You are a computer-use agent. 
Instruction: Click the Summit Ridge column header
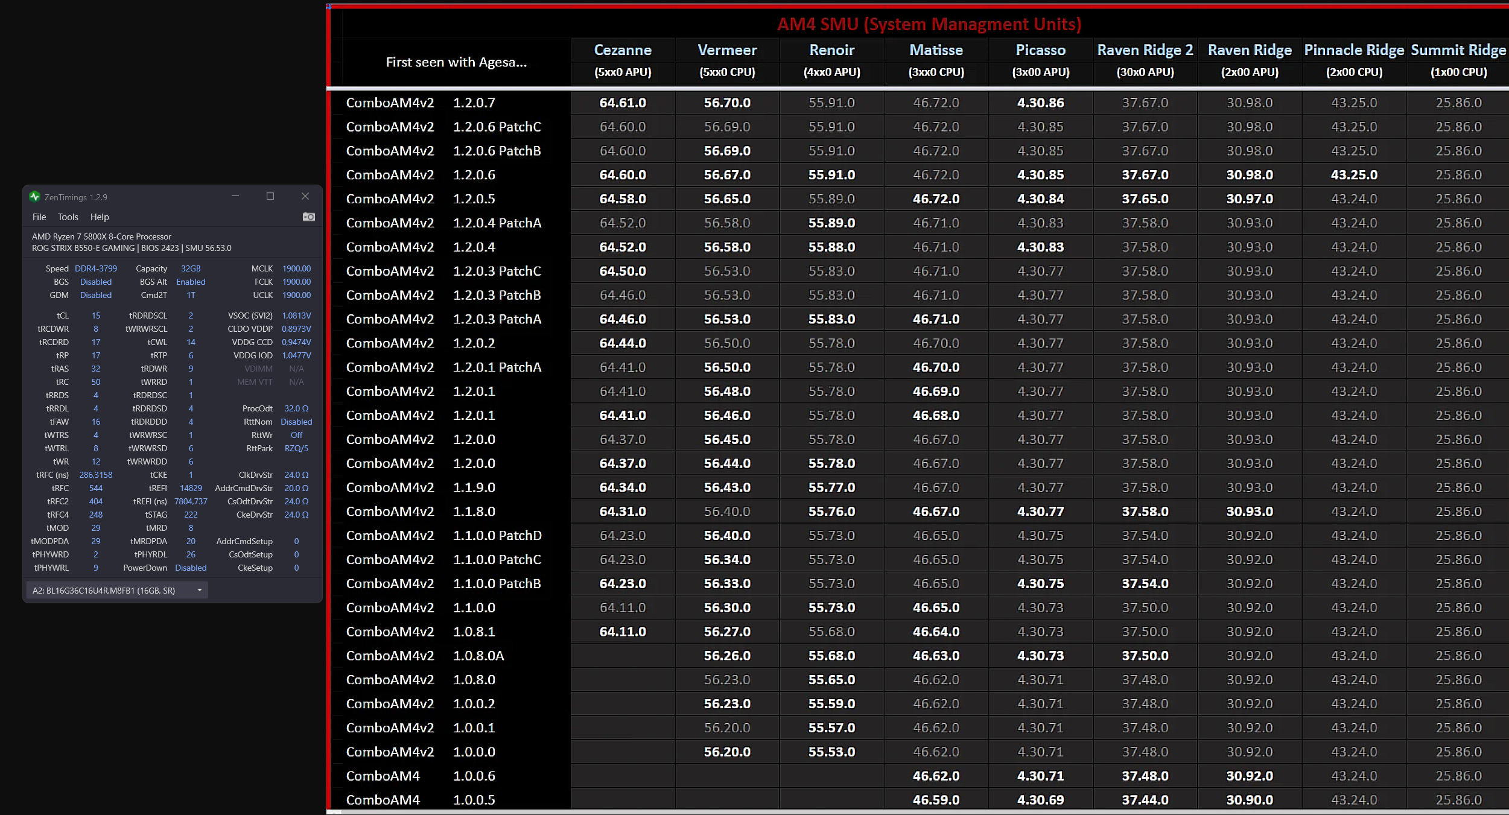(1458, 50)
